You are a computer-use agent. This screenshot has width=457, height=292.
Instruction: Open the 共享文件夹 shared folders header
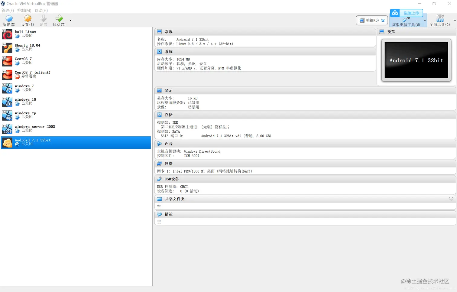[305, 199]
